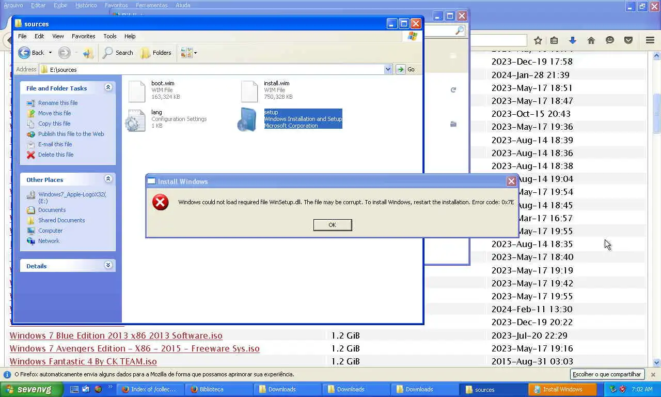This screenshot has height=397, width=661.
Task: Click E-mail this file task
Action: point(55,144)
